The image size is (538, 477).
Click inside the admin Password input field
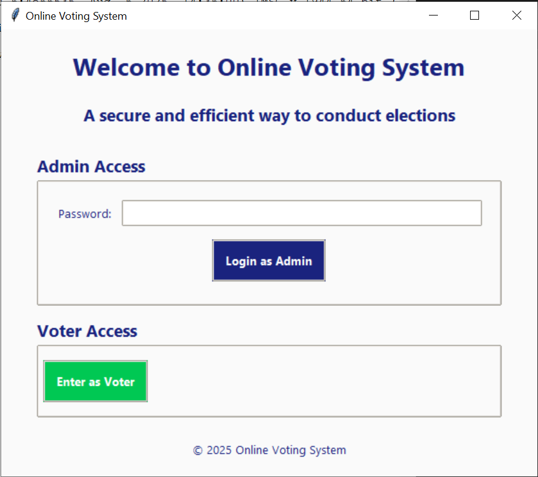tap(301, 213)
